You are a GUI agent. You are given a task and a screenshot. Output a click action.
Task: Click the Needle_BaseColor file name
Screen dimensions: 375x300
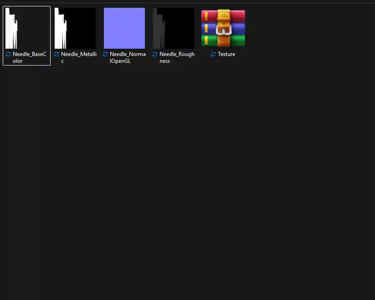pyautogui.click(x=30, y=57)
